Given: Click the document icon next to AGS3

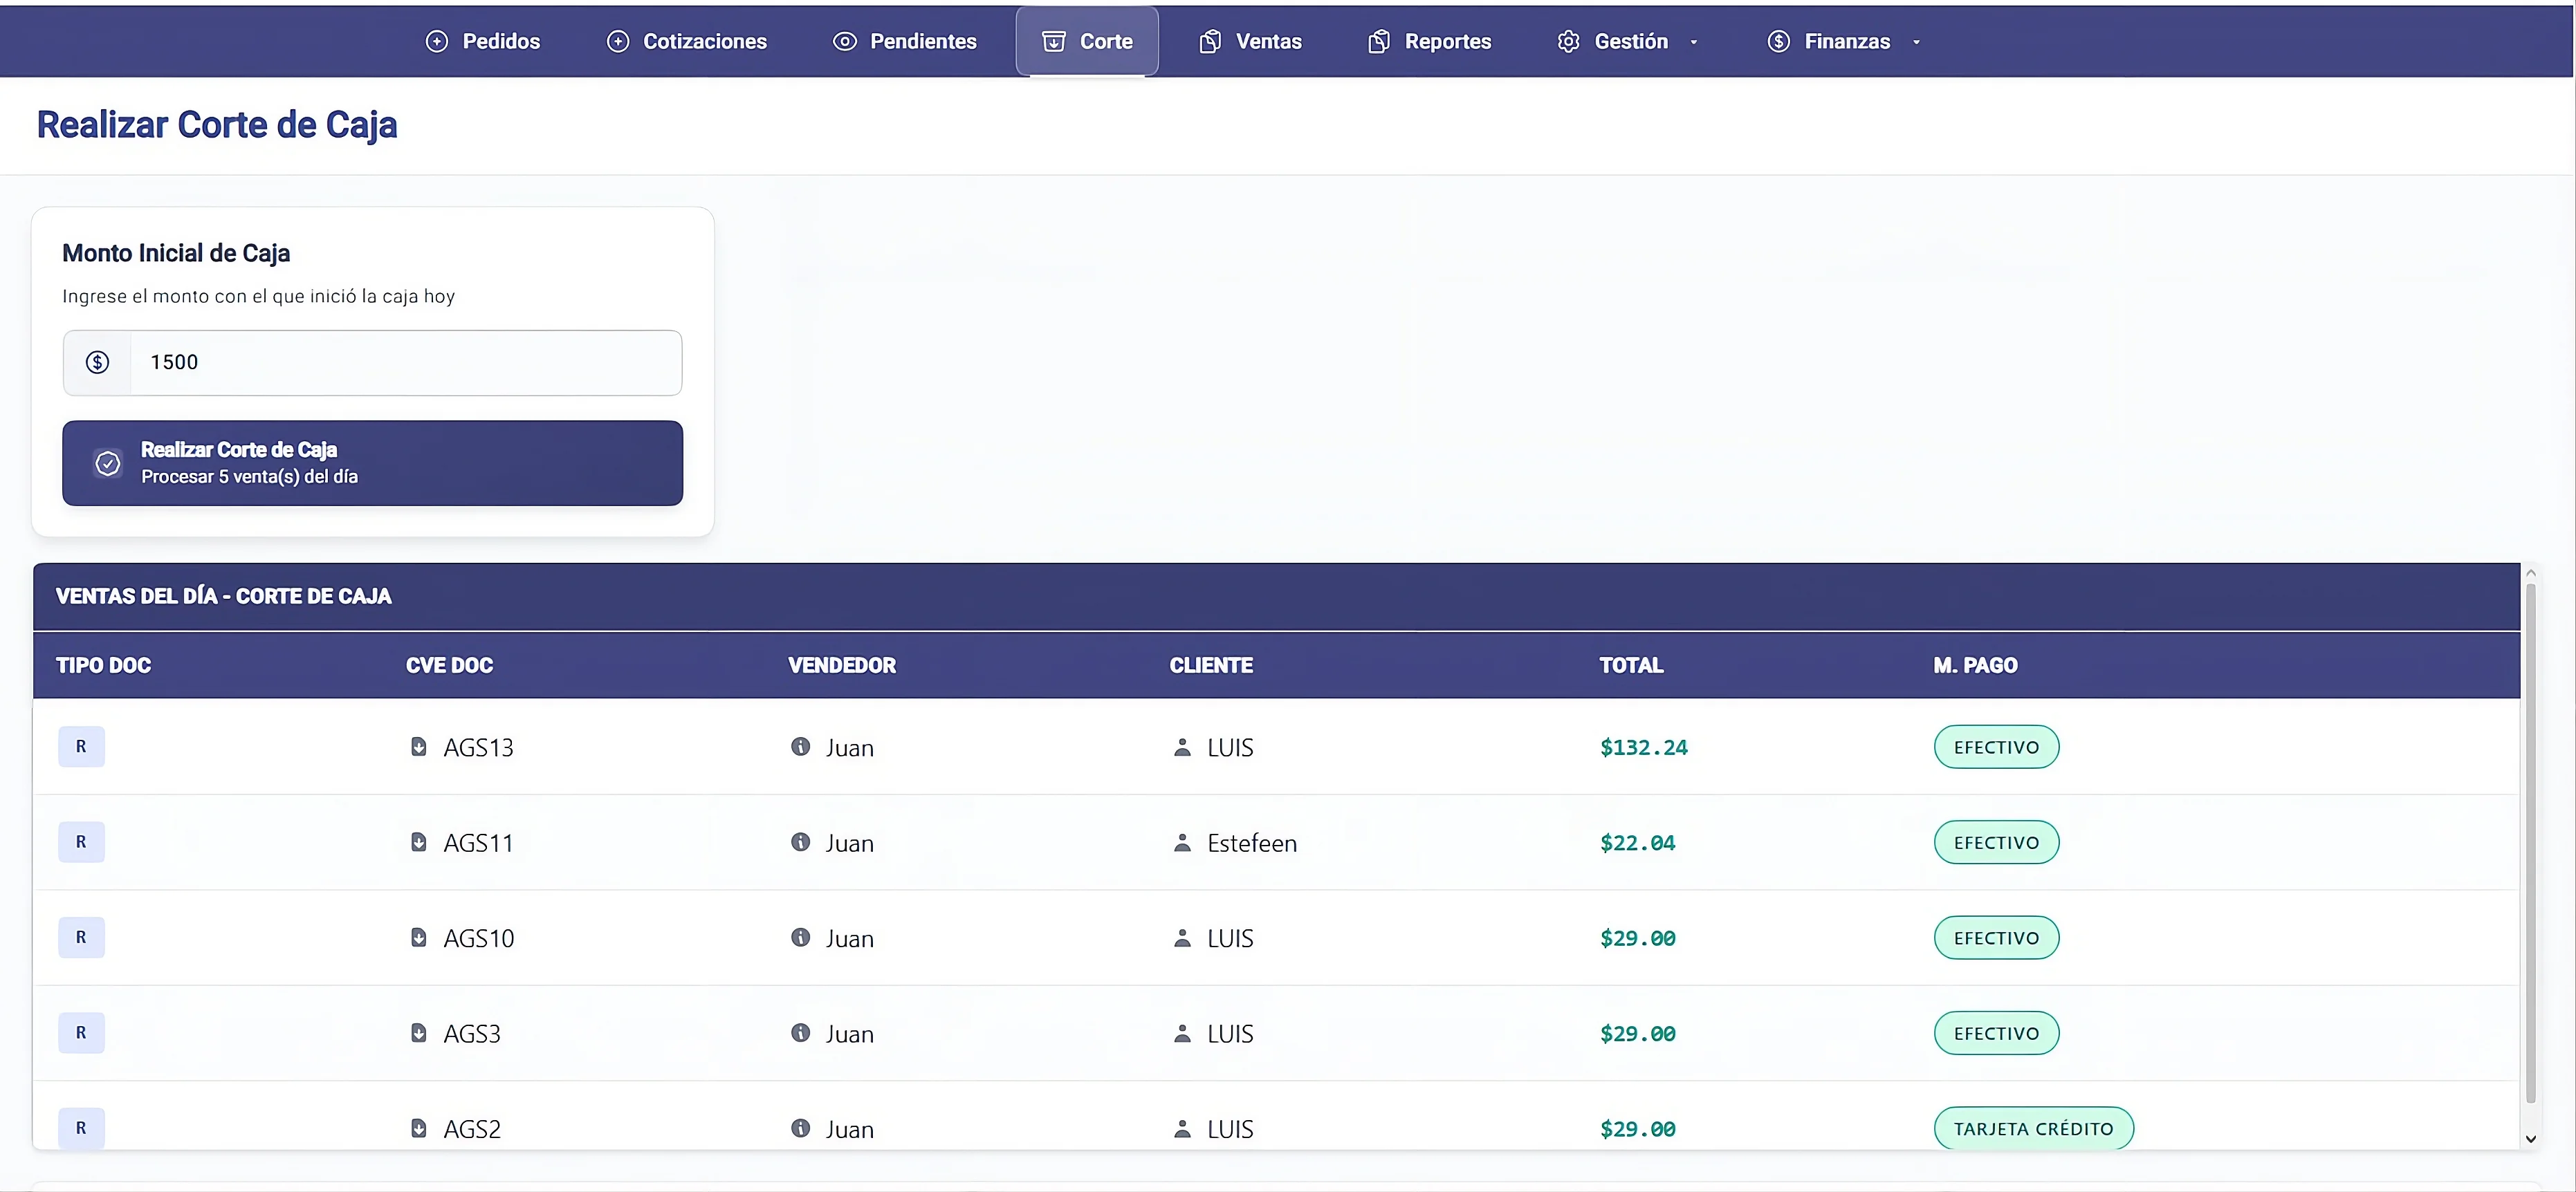Looking at the screenshot, I should coord(419,1033).
